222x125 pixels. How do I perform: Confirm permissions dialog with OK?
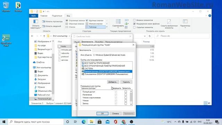[102, 114]
